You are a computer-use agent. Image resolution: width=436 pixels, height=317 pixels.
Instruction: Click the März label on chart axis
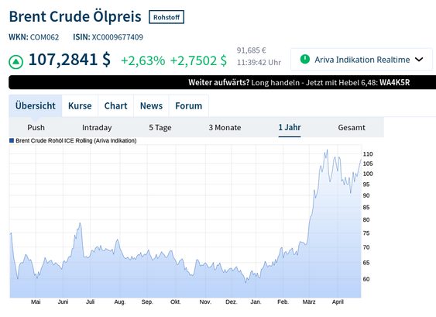coord(309,301)
